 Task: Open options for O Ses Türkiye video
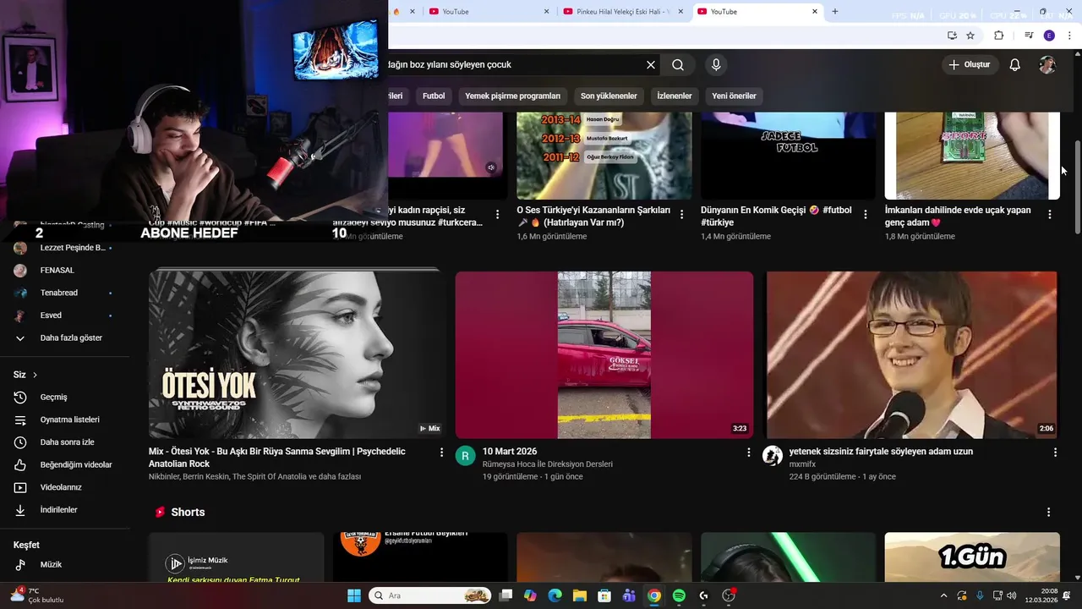coord(681,215)
